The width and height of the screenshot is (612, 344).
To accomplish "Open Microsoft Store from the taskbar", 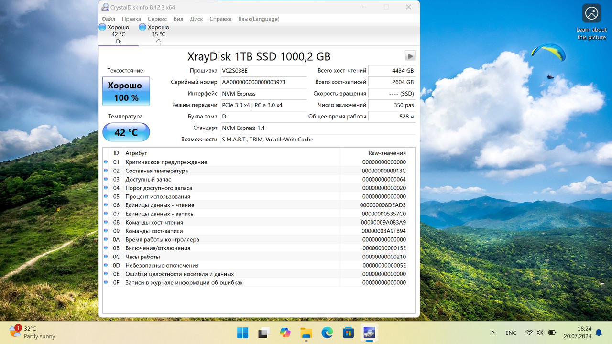I will (x=348, y=333).
